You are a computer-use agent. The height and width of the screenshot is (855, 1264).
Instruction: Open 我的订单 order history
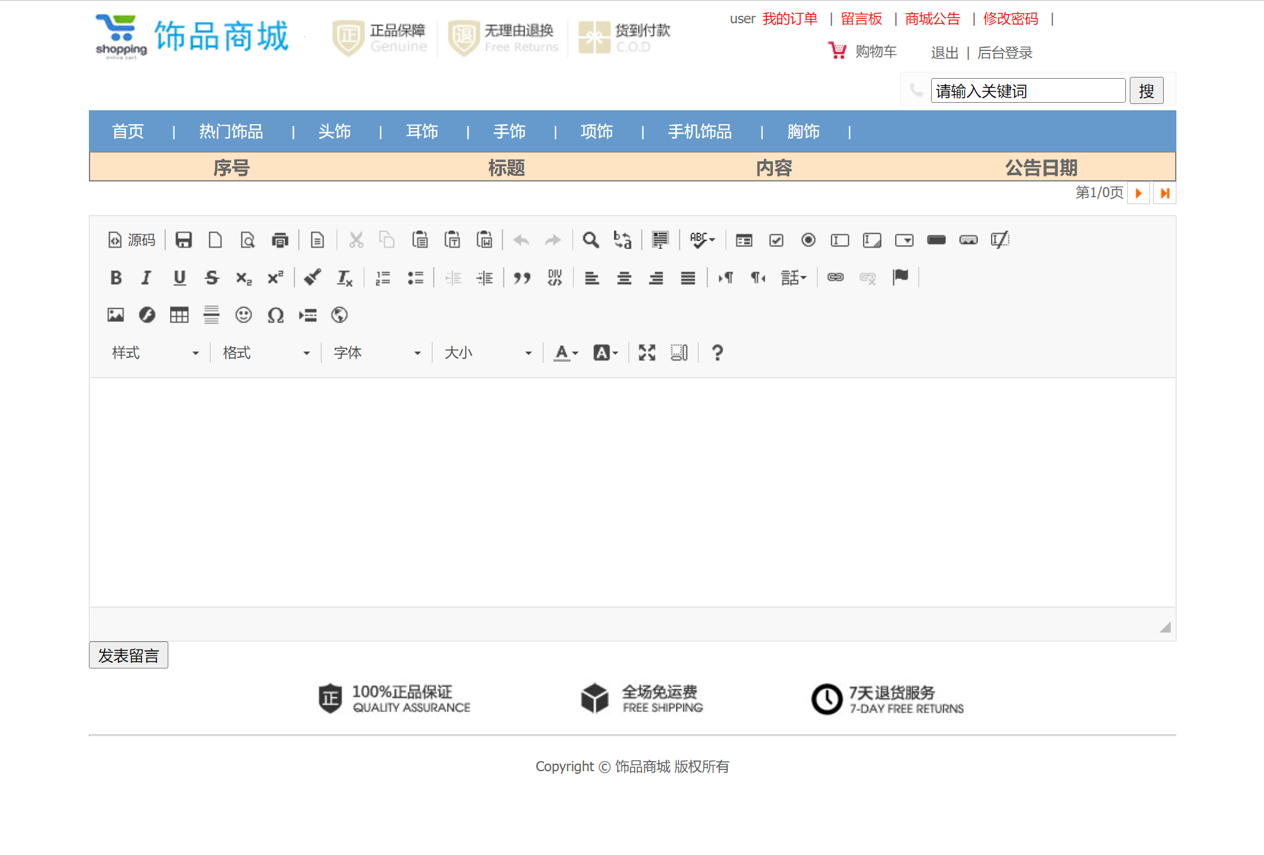[790, 19]
